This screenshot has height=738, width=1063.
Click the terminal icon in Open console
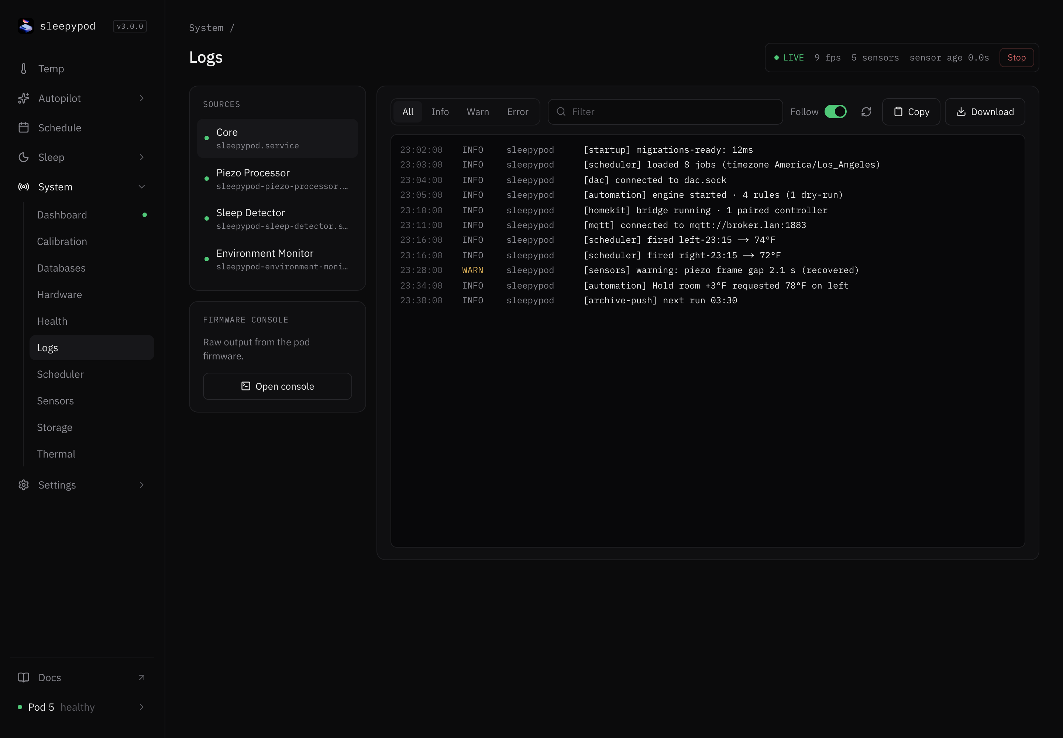[245, 386]
